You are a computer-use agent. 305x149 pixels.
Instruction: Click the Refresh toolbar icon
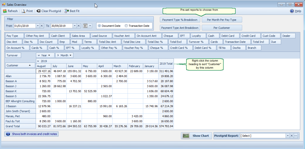point(5,11)
